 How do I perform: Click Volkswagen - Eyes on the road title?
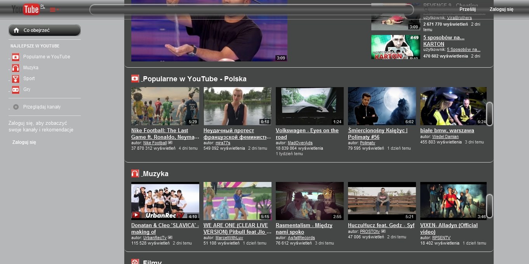(x=307, y=134)
